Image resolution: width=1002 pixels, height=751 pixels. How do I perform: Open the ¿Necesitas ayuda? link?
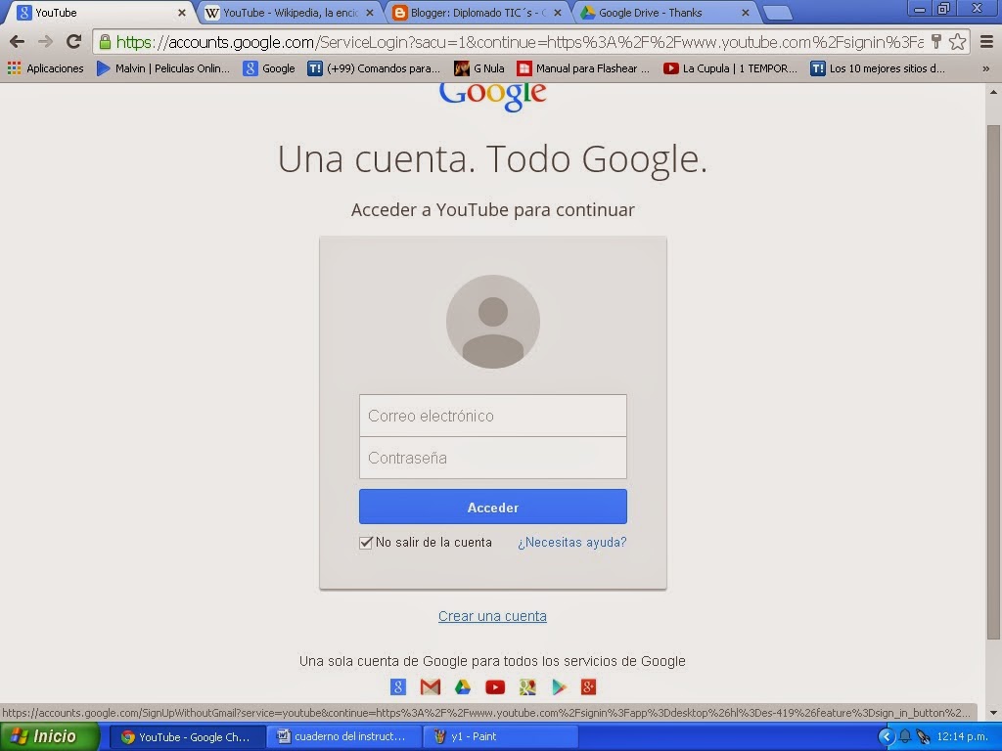pyautogui.click(x=571, y=542)
